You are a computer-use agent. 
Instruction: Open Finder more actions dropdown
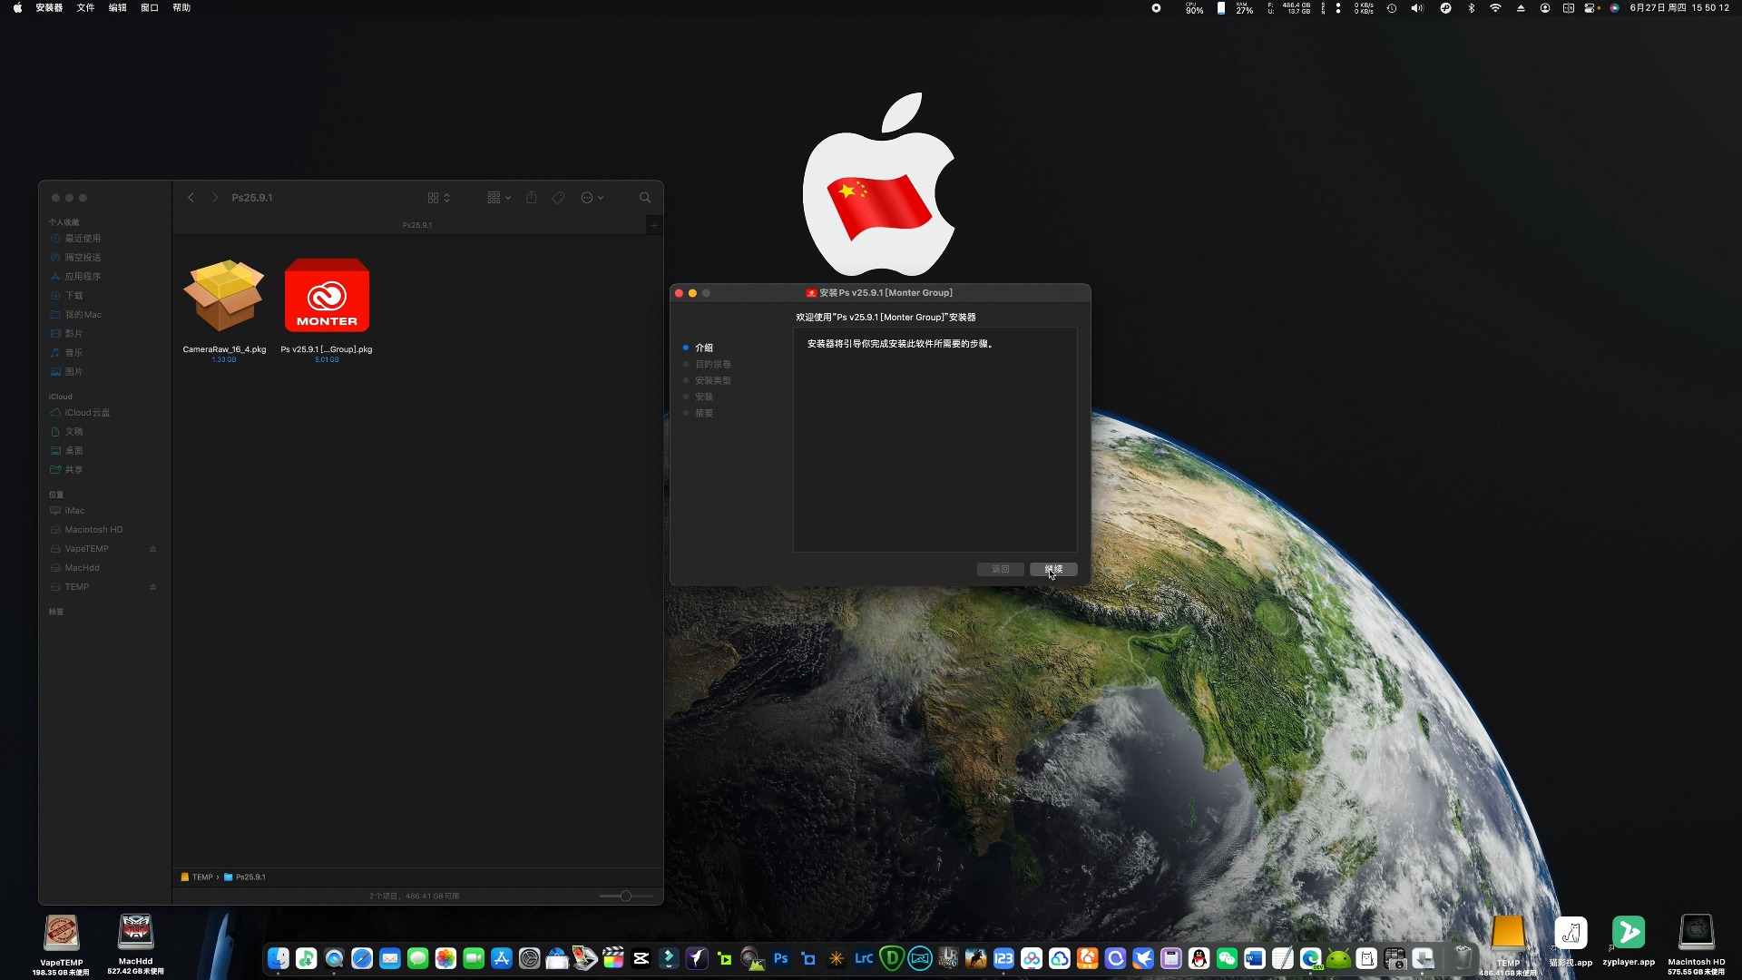pyautogui.click(x=592, y=198)
